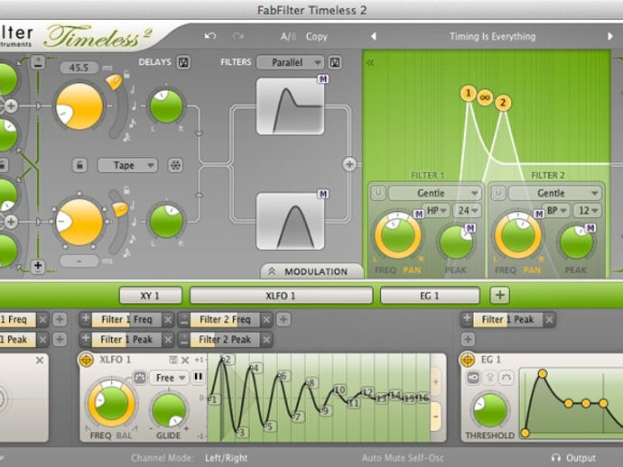Screen dimensions: 623x467
Task: Open Filter 2 Gentle style dropdown
Action: pos(555,193)
